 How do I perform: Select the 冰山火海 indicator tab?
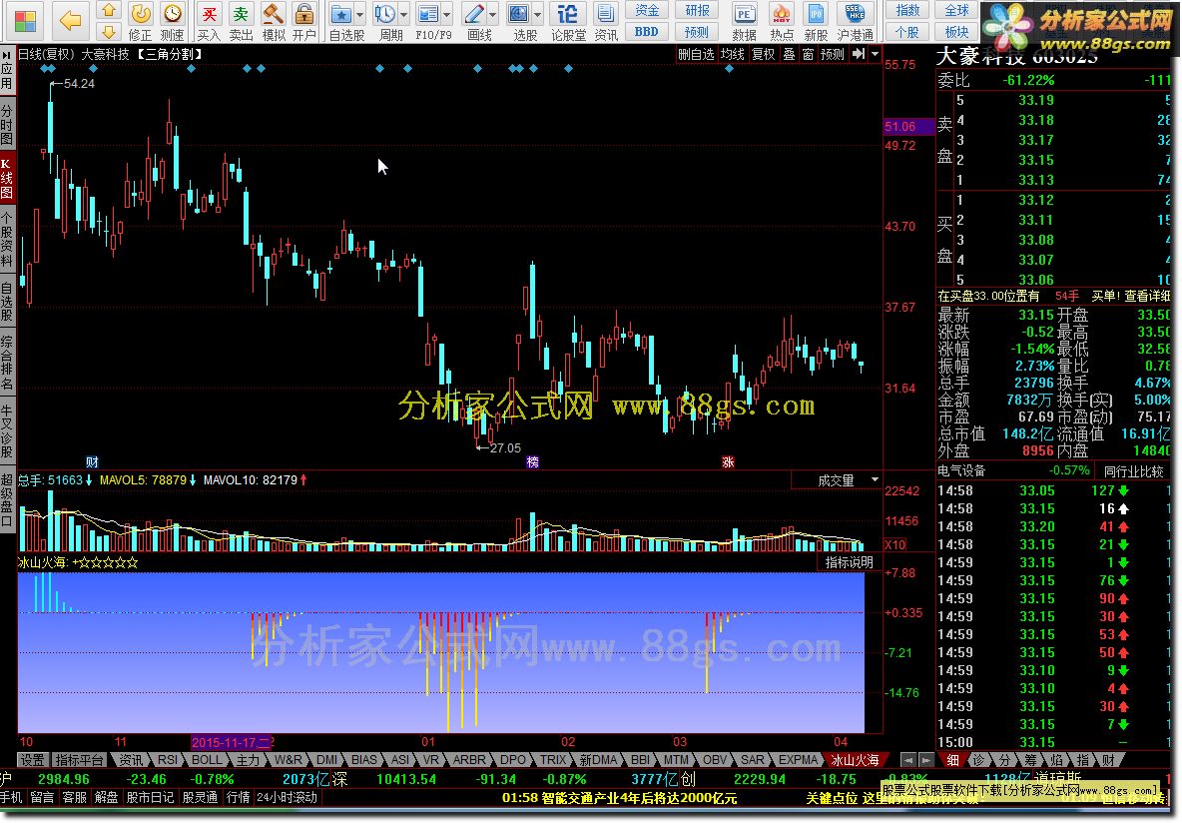855,760
